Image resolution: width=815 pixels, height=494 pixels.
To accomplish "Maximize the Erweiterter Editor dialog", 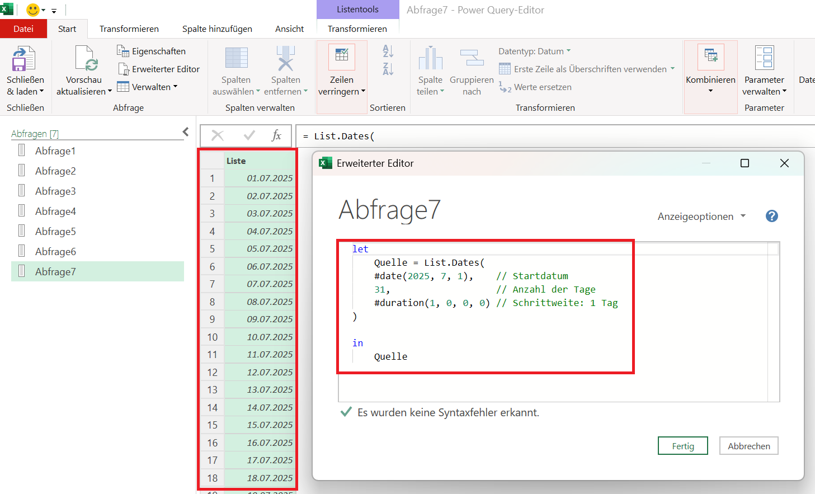I will (x=745, y=163).
